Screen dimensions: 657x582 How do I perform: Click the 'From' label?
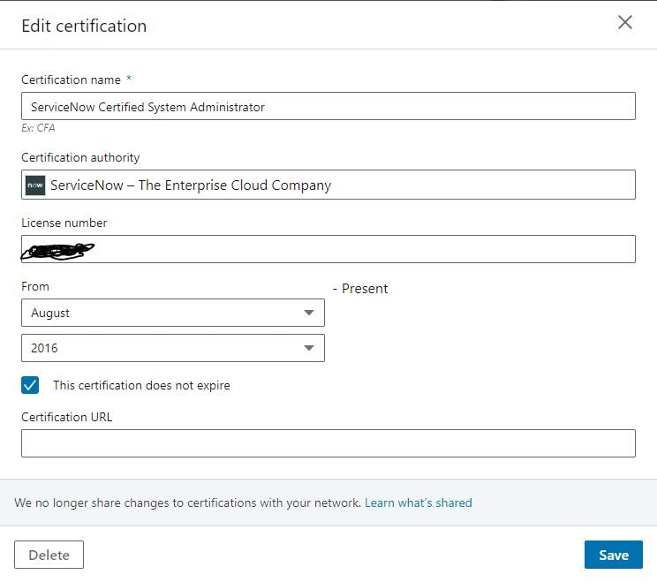coord(35,287)
